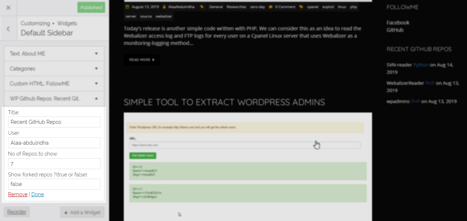The height and width of the screenshot is (221, 467).
Task: Go back using the left chevron arrow
Action: point(8,28)
